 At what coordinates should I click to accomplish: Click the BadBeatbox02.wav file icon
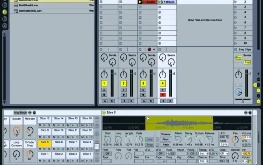point(16,11)
